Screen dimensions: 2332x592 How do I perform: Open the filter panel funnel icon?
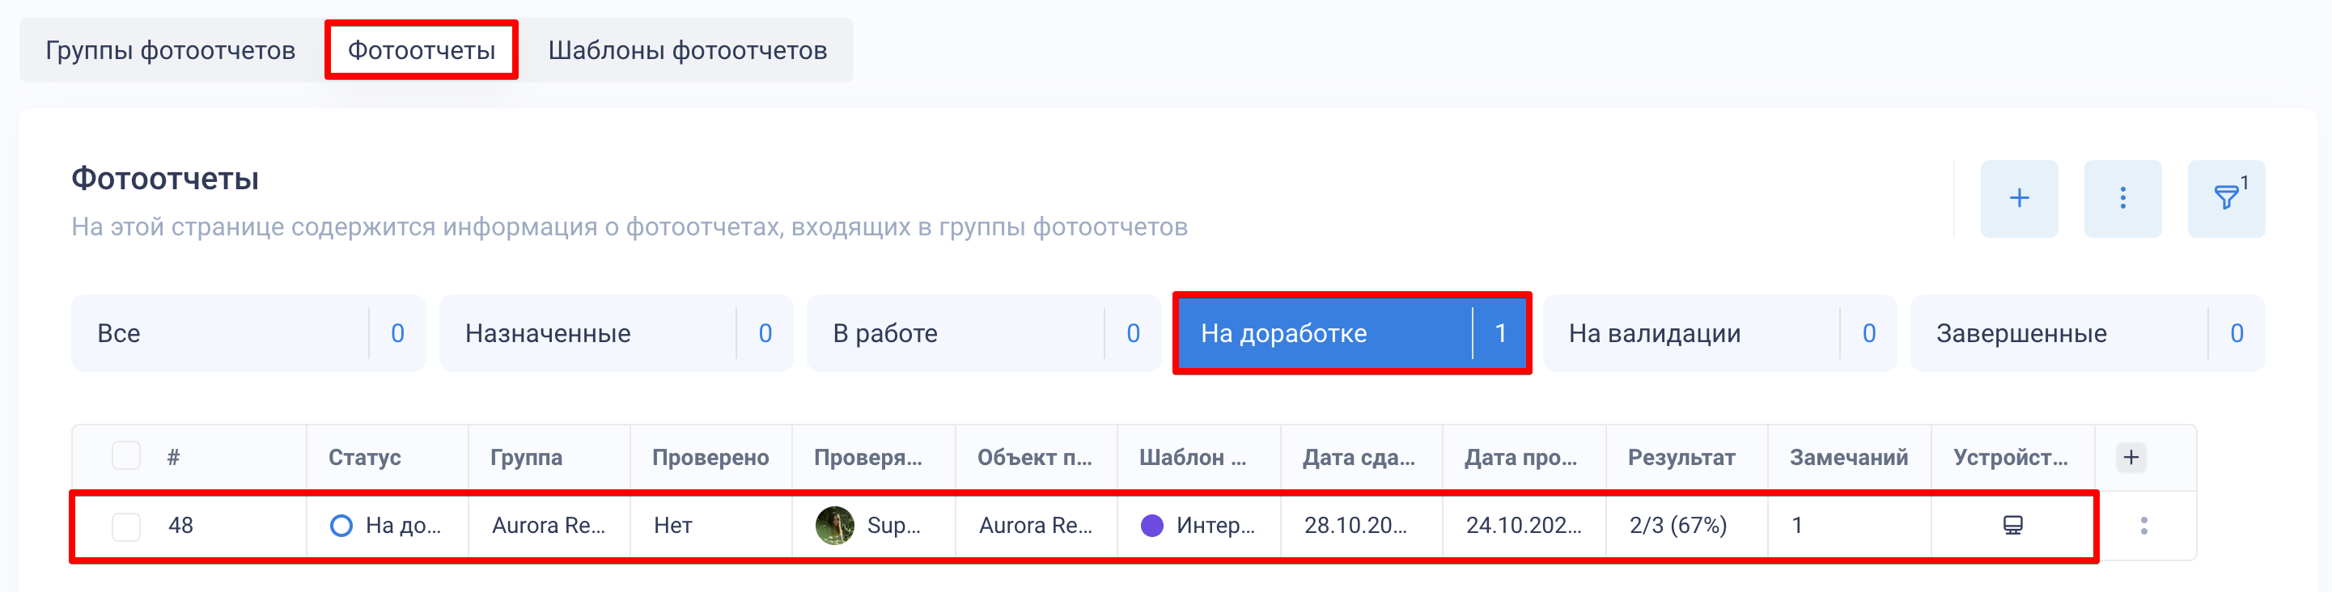tap(2225, 198)
